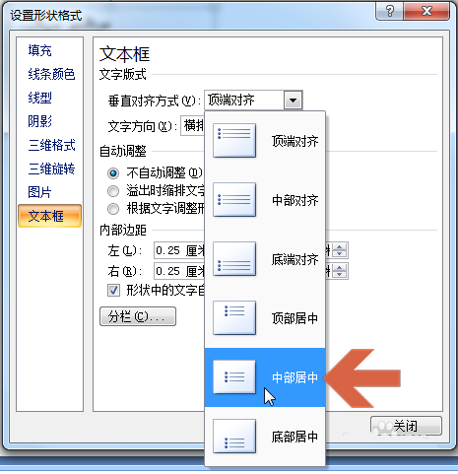Increase the upper margin spinner value
458x474 pixels.
(x=340, y=247)
